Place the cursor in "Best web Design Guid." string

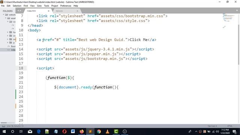pos(102,40)
